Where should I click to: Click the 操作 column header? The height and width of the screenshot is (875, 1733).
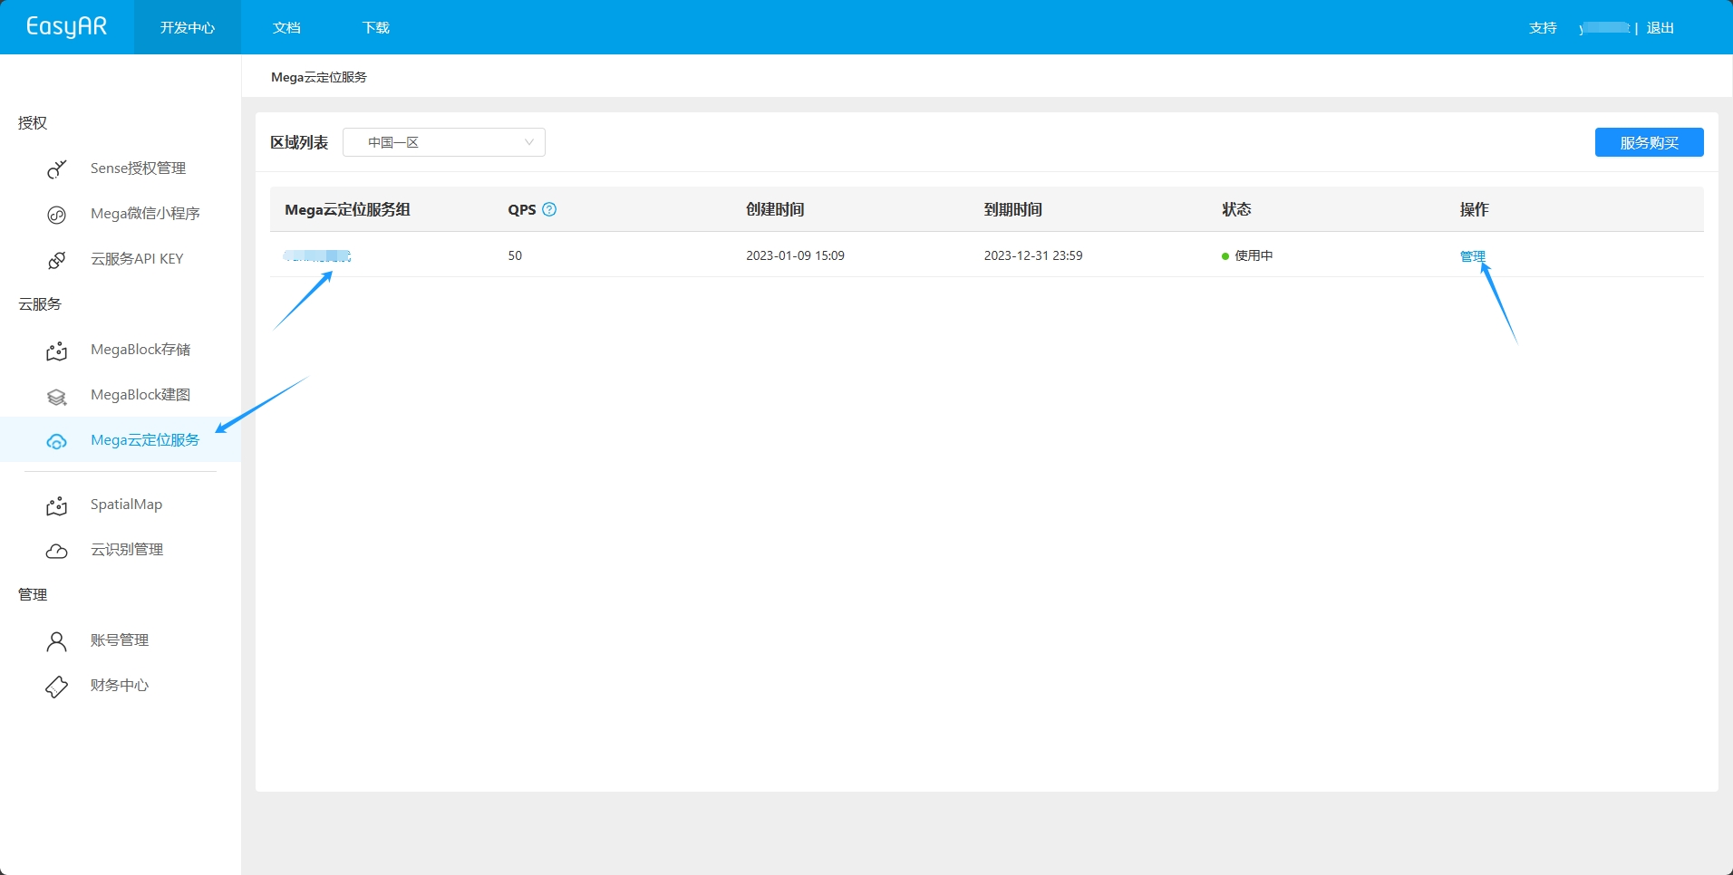[1474, 209]
